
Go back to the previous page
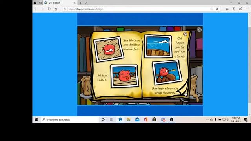36,9
